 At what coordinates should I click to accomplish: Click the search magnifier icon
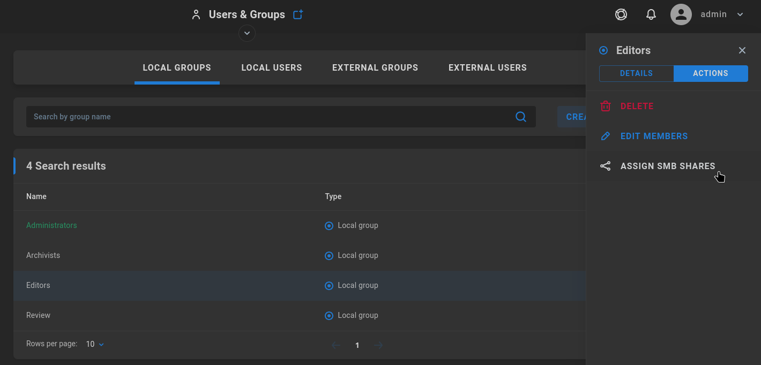[x=520, y=117]
